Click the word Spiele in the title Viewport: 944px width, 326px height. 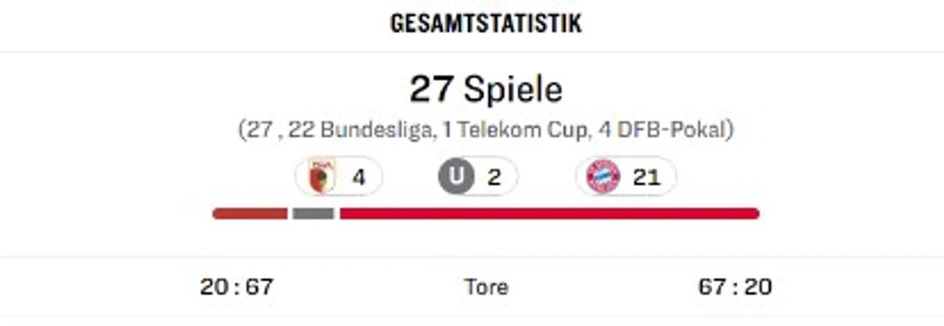(x=513, y=89)
